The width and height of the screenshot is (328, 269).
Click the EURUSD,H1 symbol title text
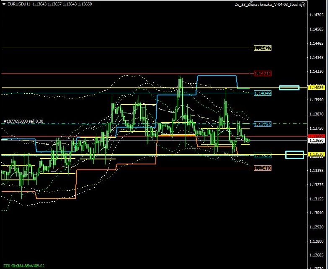point(19,4)
